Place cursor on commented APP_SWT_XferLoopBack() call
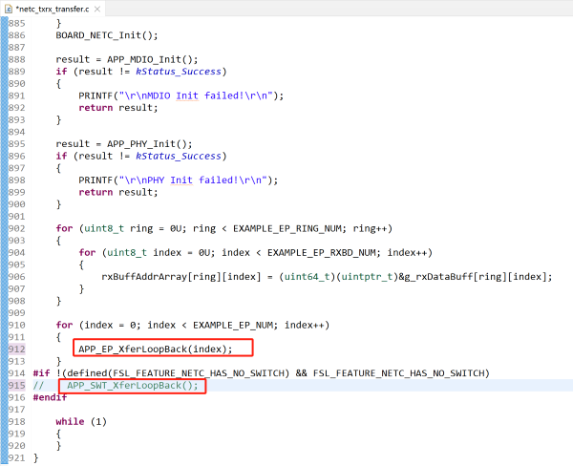This screenshot has width=573, height=466. pyautogui.click(x=132, y=385)
